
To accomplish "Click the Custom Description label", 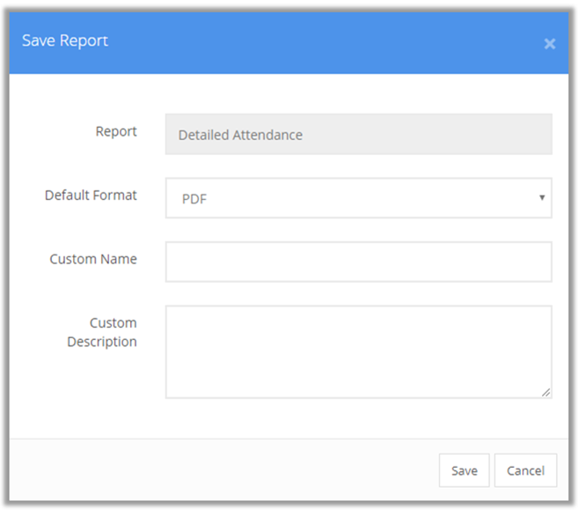I will [102, 332].
